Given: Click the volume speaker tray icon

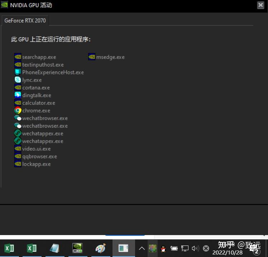Looking at the screenshot, I should pos(195,248).
